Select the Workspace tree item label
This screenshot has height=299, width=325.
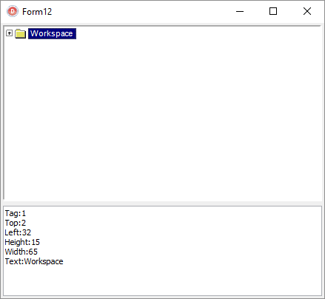click(x=52, y=33)
